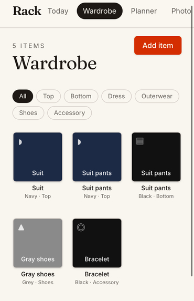Click the half-moon icon on navy Suit pants card

pyautogui.click(x=79, y=142)
